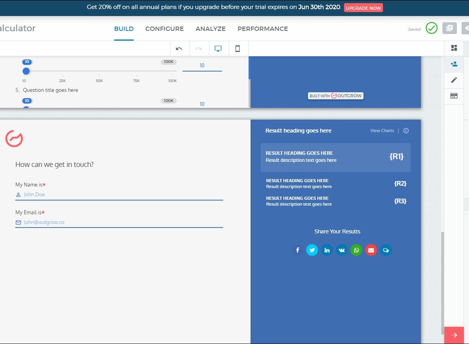Image resolution: width=469 pixels, height=344 pixels.
Task: Click the pencil edit icon in sidebar
Action: coord(454,80)
